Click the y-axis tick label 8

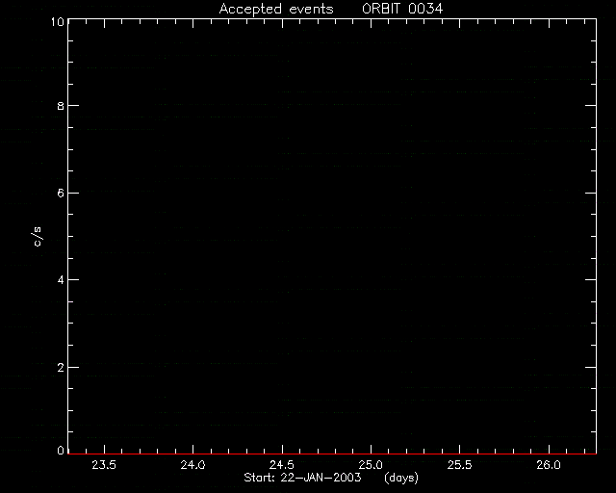coord(61,106)
